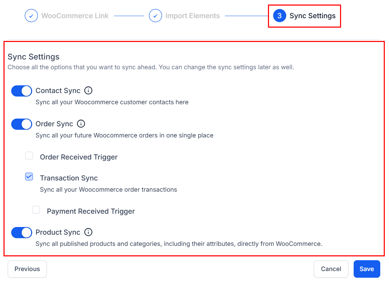Open the Order Sync info icon

pyautogui.click(x=81, y=123)
